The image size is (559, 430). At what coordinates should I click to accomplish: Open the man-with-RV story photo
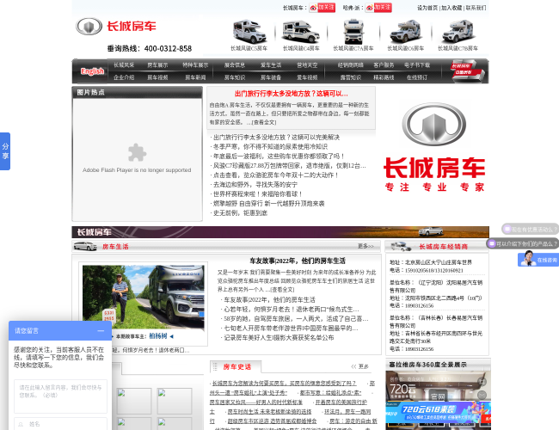[144, 297]
